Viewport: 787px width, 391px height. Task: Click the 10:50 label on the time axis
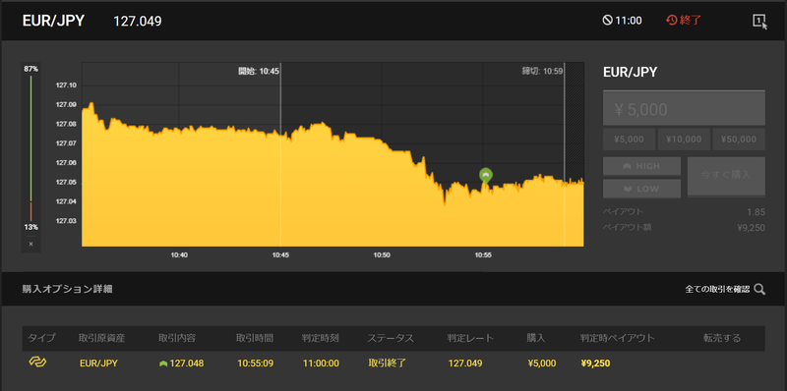(382, 254)
